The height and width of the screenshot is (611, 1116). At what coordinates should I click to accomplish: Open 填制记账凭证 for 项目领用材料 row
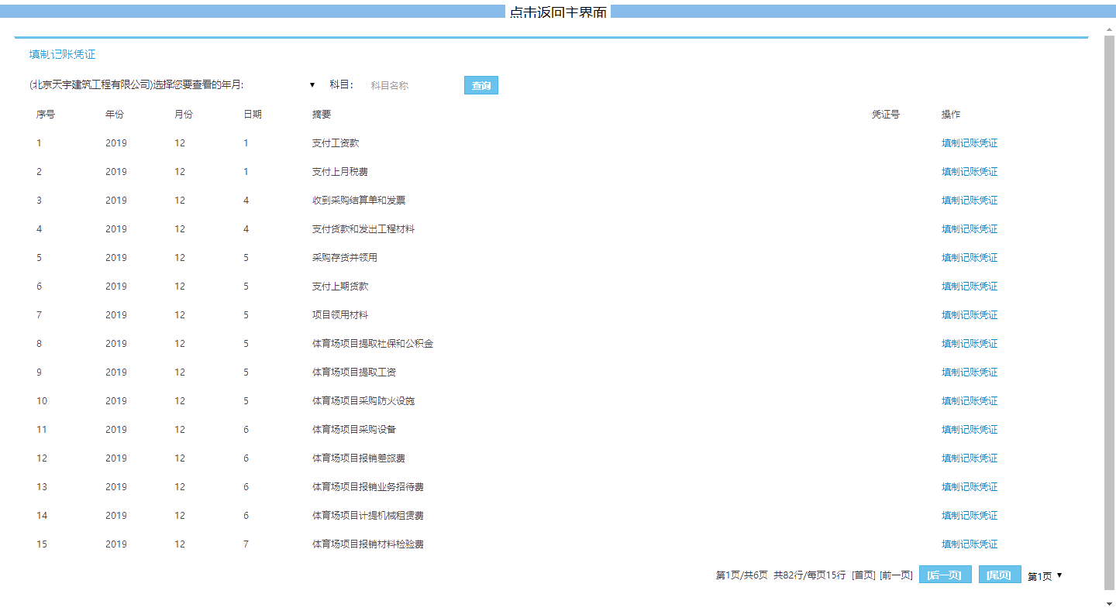click(x=969, y=315)
